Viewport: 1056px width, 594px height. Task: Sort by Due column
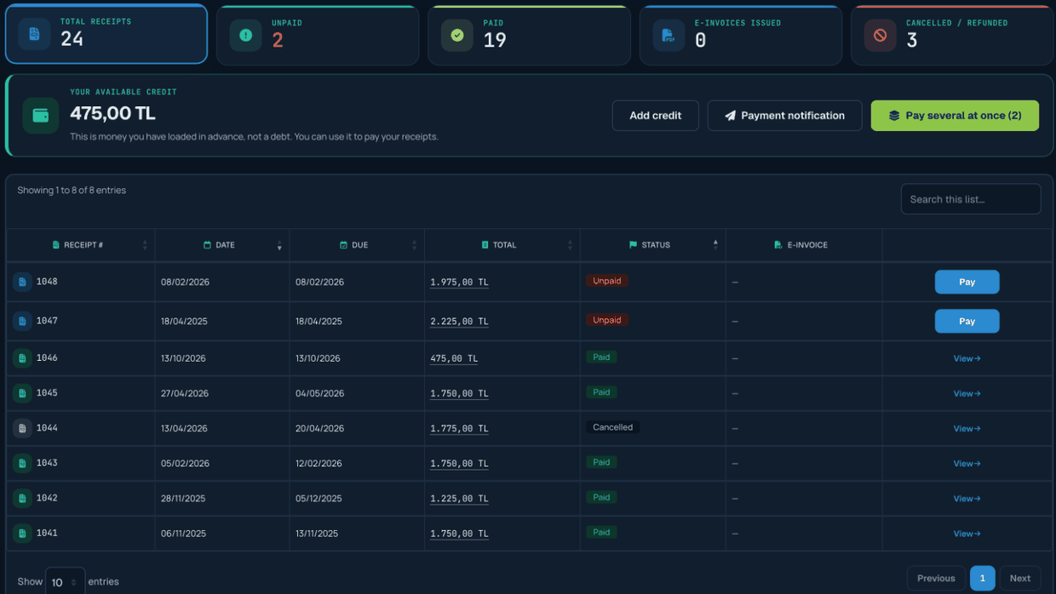[357, 245]
